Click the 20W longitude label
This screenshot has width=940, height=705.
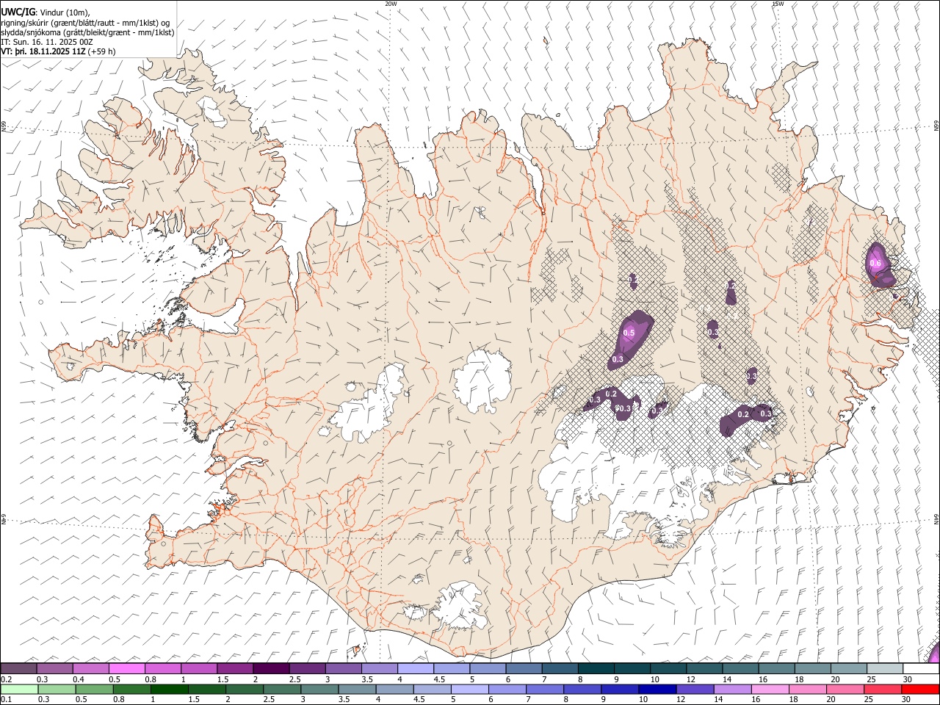(391, 4)
